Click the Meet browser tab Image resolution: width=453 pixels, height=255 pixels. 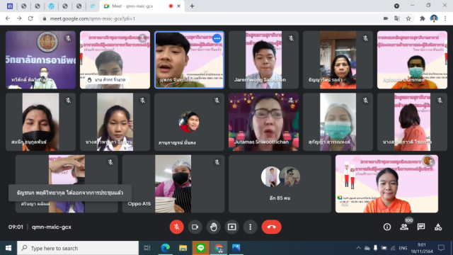pos(142,6)
